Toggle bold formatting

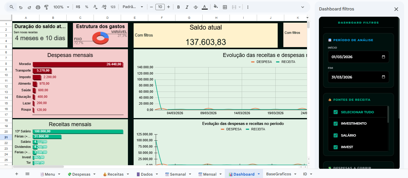click(x=178, y=7)
